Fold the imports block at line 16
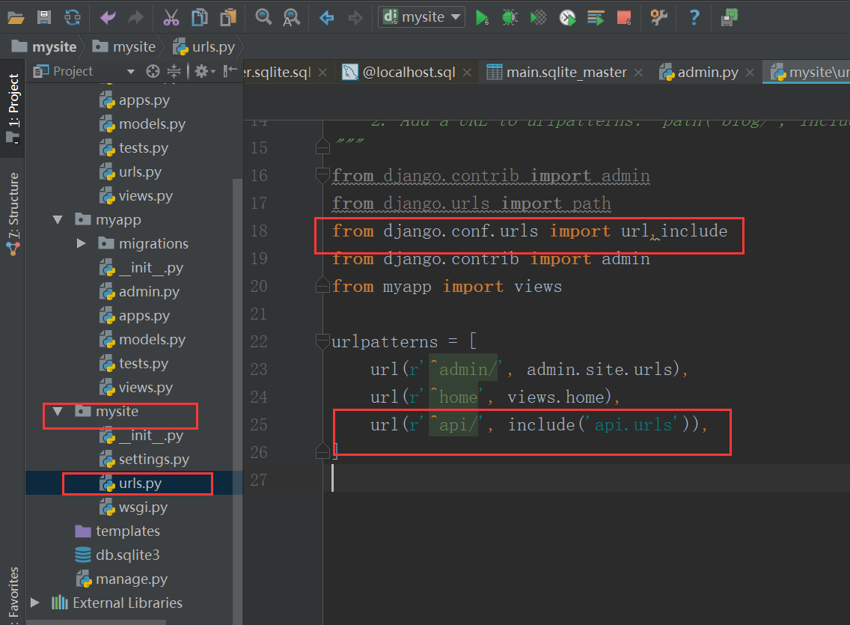This screenshot has height=625, width=850. click(322, 174)
